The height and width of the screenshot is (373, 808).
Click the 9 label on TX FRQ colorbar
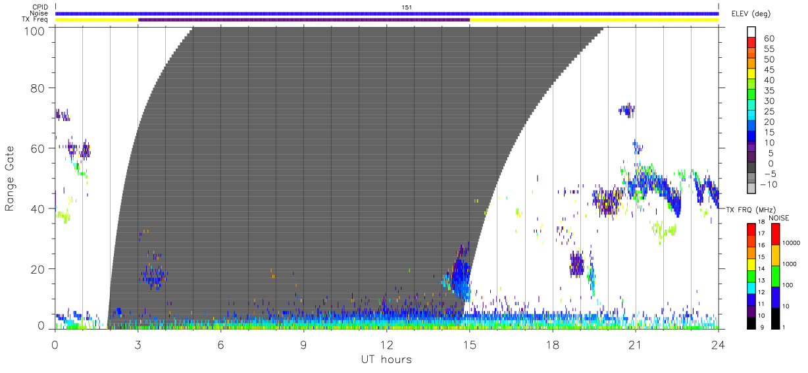tap(763, 327)
